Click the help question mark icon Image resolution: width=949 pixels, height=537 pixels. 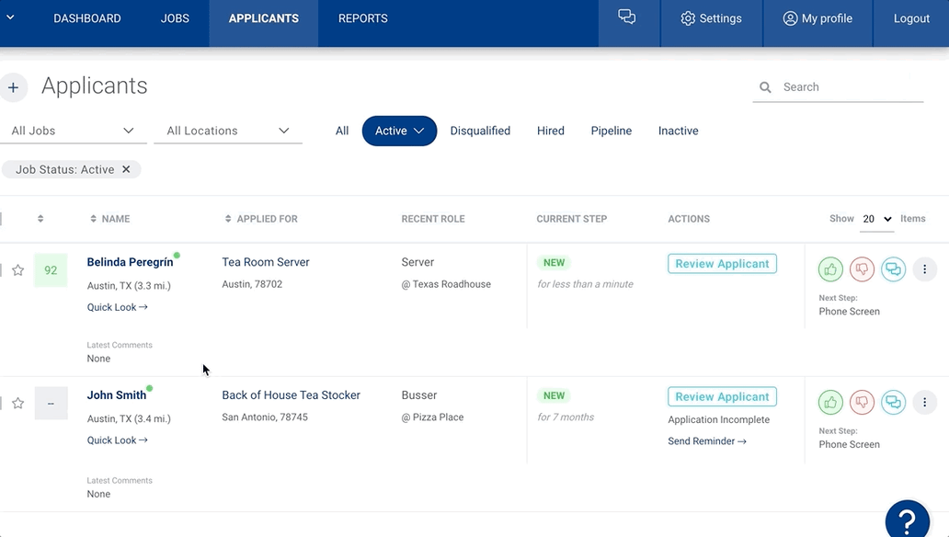coord(907,519)
